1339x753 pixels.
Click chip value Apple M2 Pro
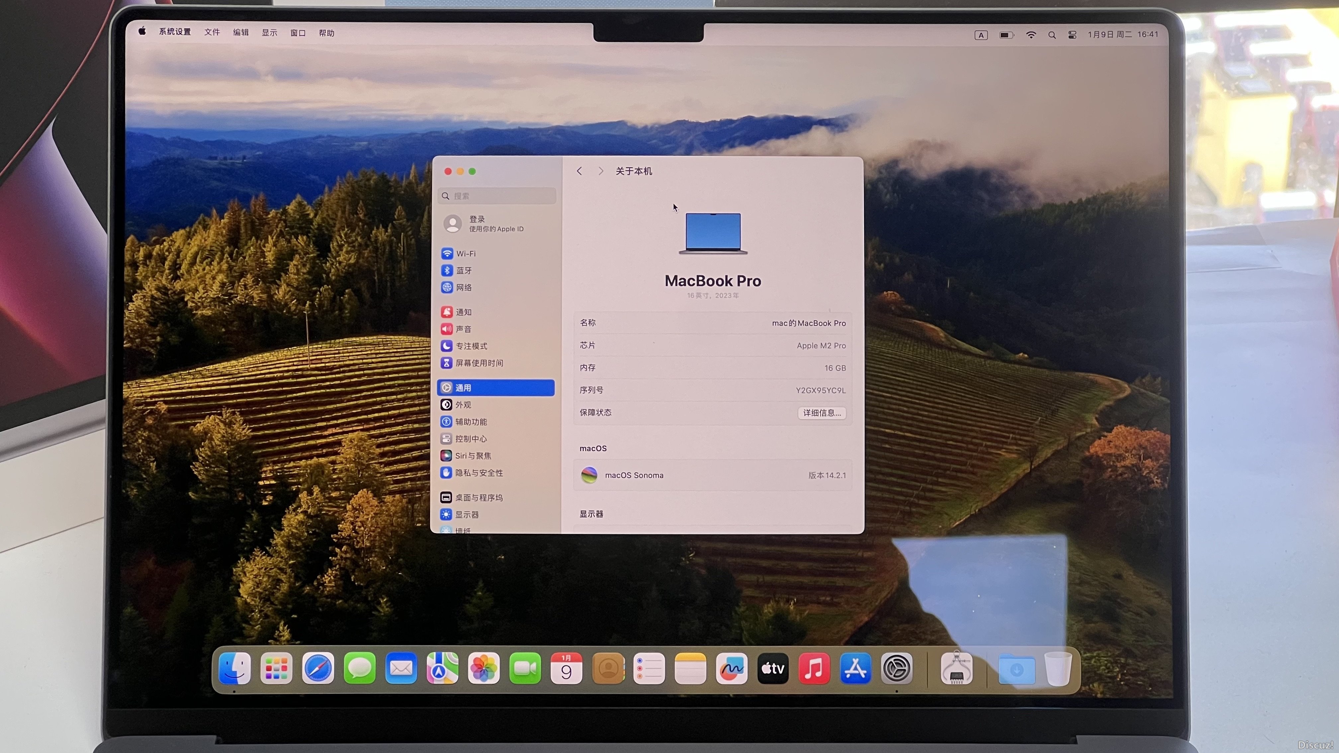[821, 346]
